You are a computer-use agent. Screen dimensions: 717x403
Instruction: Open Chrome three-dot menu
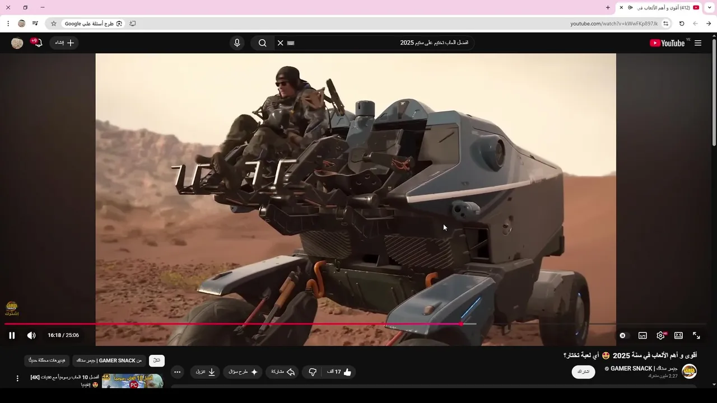tap(8, 24)
